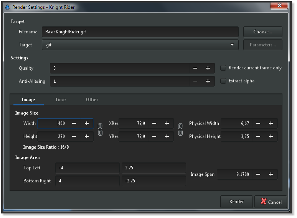Image resolution: width=297 pixels, height=218 pixels.
Task: Increase Height with the plus button
Action: 87,136
